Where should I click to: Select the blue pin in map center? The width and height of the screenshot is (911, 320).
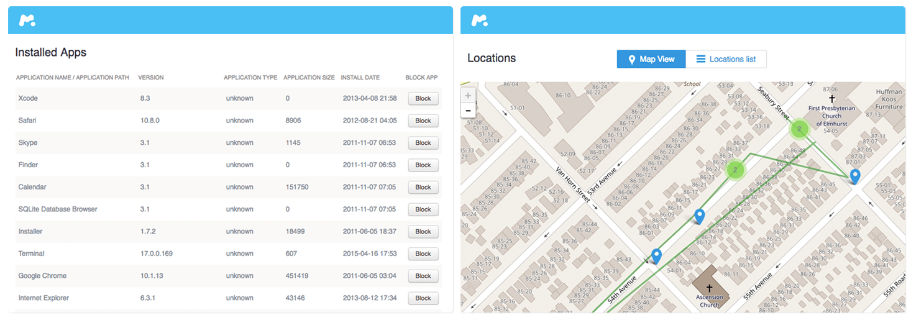pyautogui.click(x=700, y=216)
